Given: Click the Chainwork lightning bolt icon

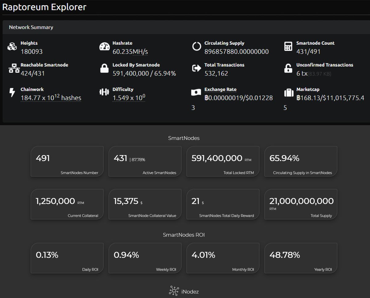Looking at the screenshot, I should click(x=12, y=93).
